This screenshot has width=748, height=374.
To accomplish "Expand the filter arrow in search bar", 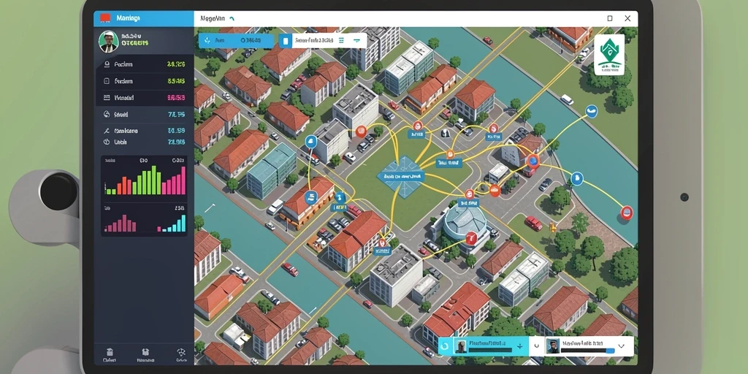I will (x=356, y=41).
